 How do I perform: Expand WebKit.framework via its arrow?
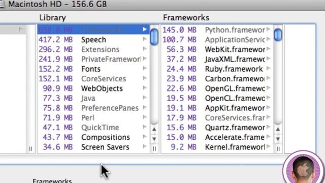(269, 49)
